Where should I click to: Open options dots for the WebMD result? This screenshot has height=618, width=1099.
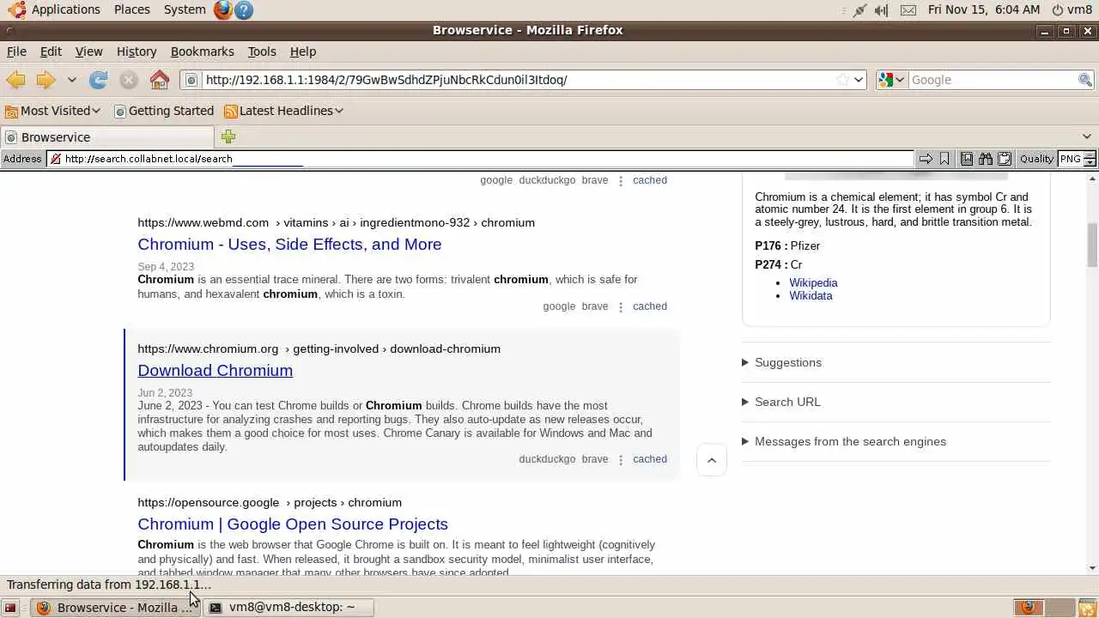click(x=621, y=306)
